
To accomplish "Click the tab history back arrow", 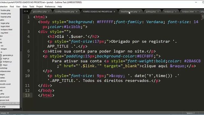I will point(25,11).
